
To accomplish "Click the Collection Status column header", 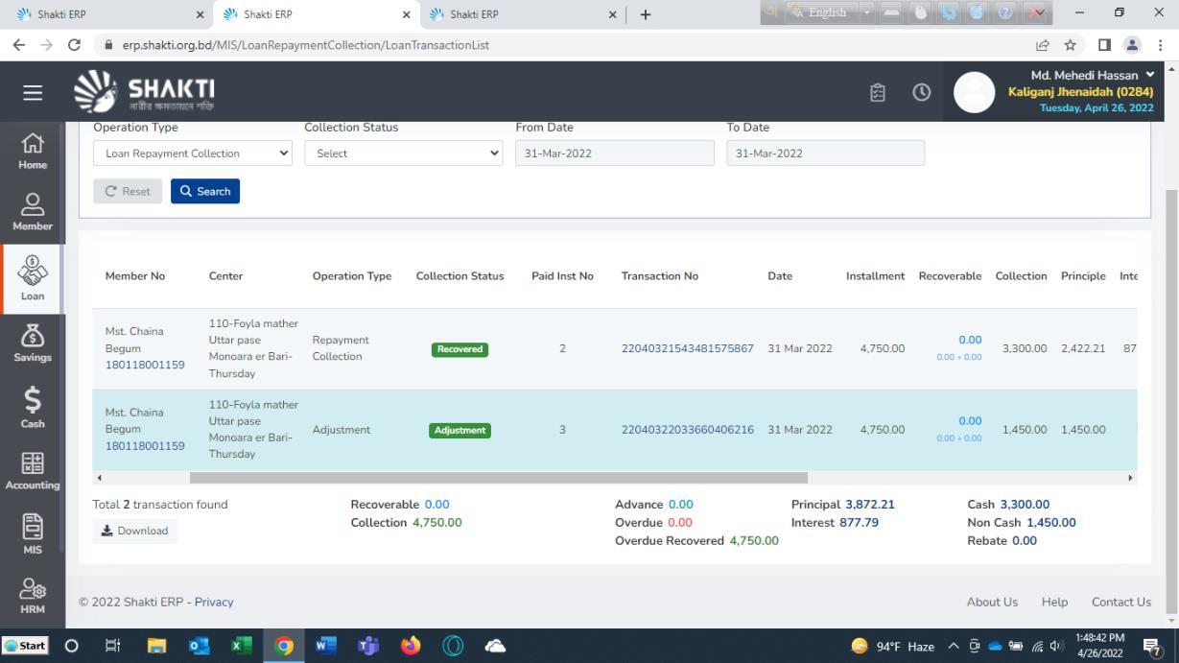I will [x=460, y=276].
